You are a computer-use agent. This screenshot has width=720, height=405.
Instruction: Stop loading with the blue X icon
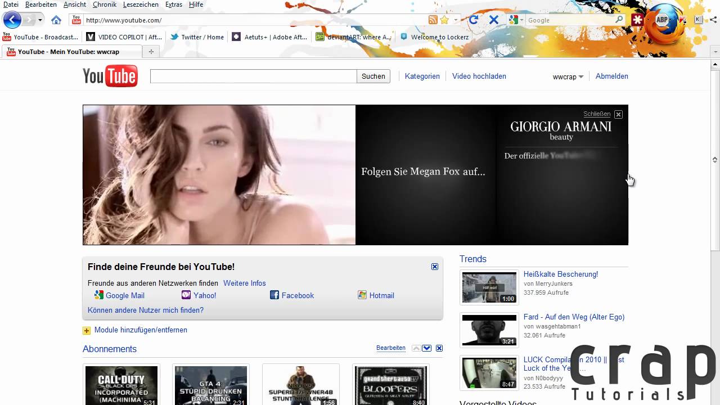493,20
